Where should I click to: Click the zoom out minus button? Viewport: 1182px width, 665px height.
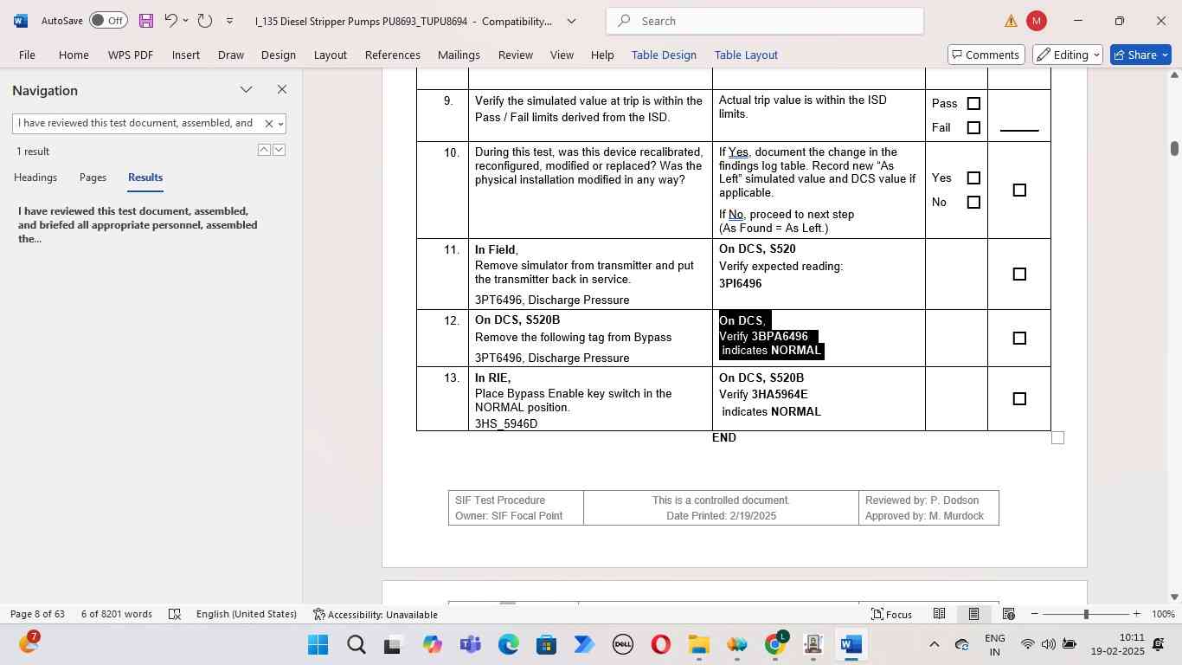[1034, 614]
